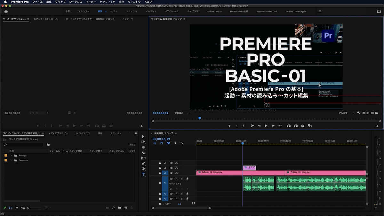The image size is (384, 216).
Task: Toggle V3 track output eye
Action: tap(176, 163)
